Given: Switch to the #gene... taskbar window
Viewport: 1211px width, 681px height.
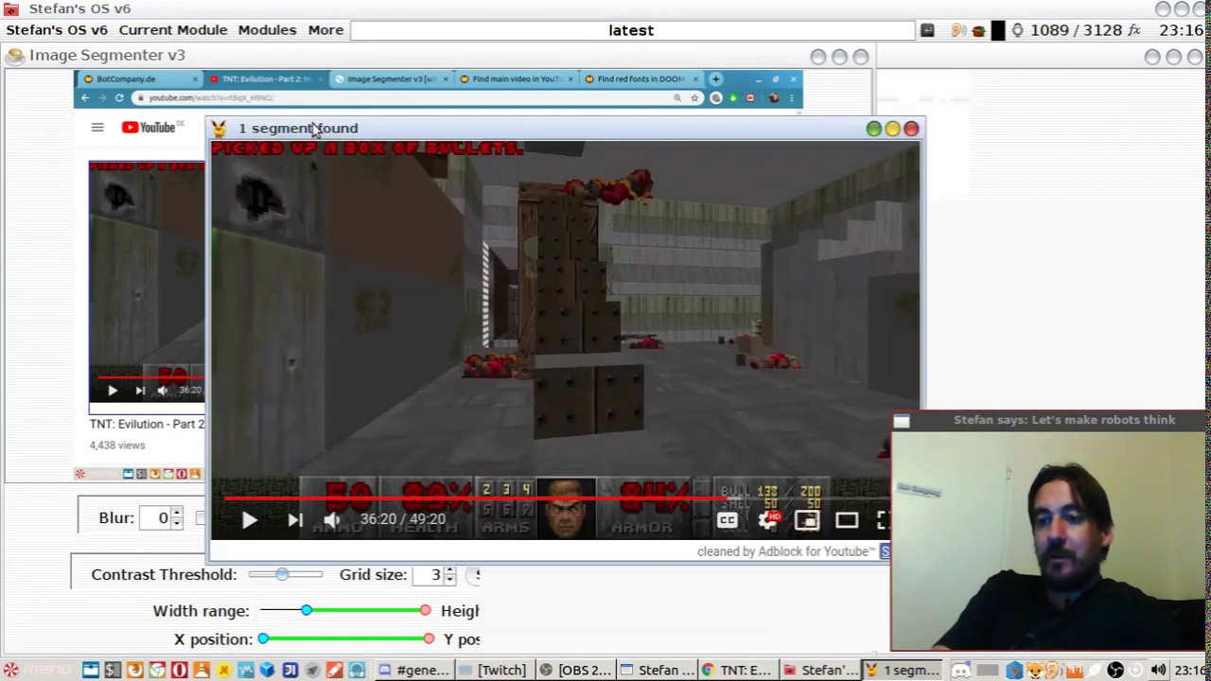Looking at the screenshot, I should 413,671.
